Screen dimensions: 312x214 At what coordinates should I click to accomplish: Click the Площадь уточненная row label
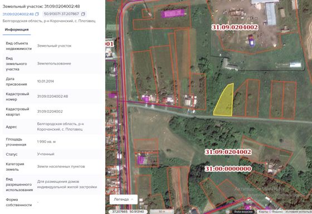[x=16, y=142]
